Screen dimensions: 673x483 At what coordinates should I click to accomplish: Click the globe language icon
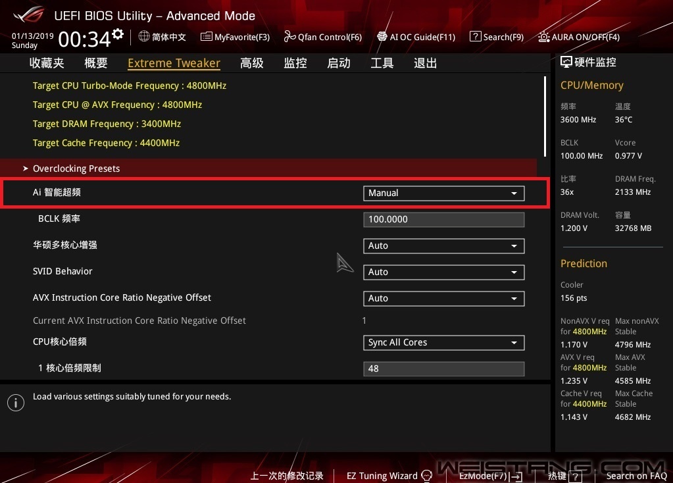click(144, 36)
